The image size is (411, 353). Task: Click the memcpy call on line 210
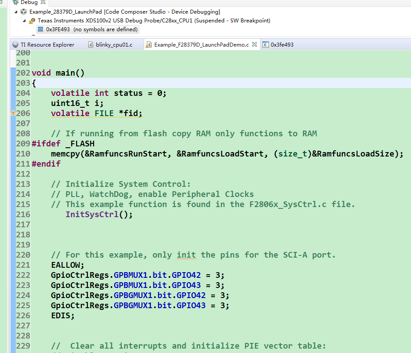click(x=227, y=154)
